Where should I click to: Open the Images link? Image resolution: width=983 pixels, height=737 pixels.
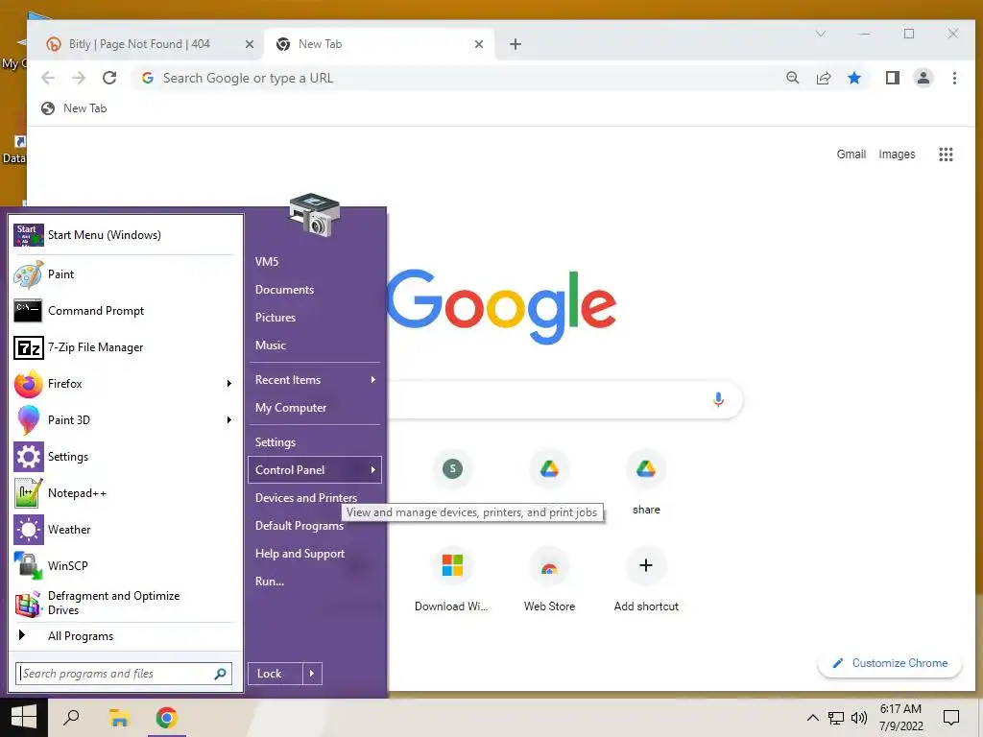click(x=897, y=155)
